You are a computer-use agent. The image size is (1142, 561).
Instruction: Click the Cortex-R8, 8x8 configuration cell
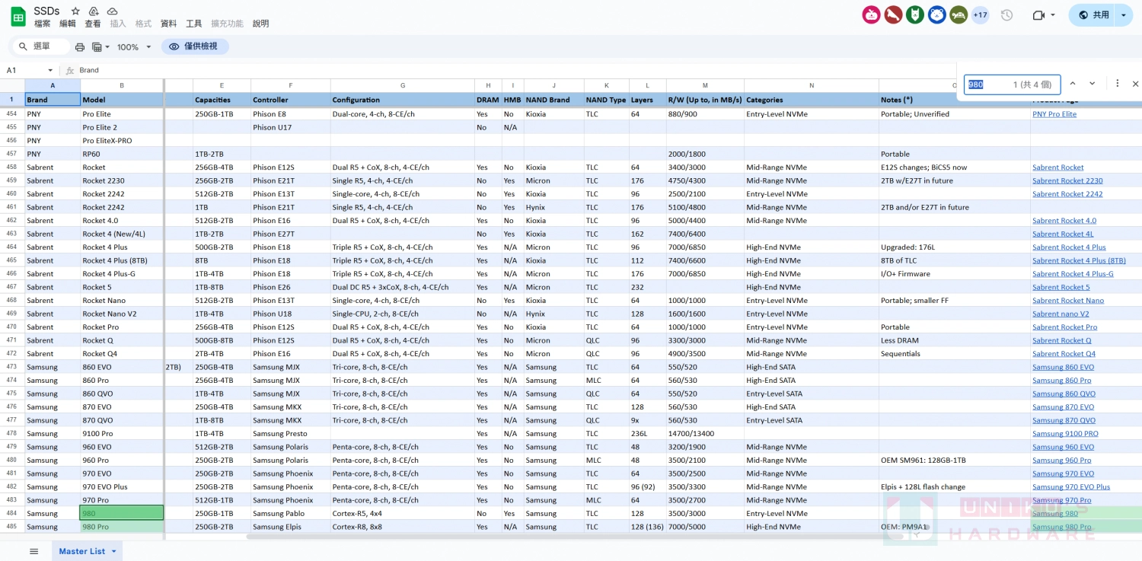402,527
